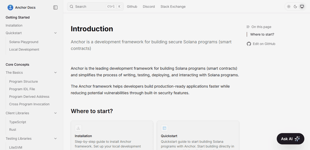Viewport: 310px width, 150px height.
Task: Collapse the Testing Libraries chevron
Action: tap(56, 139)
